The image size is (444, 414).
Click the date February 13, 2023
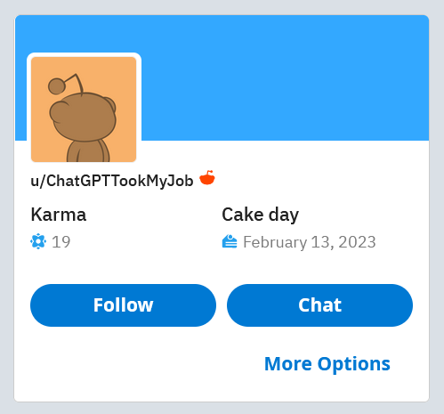[310, 242]
